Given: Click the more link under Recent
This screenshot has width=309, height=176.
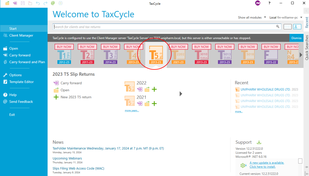Looking at the screenshot, I should tap(239, 111).
